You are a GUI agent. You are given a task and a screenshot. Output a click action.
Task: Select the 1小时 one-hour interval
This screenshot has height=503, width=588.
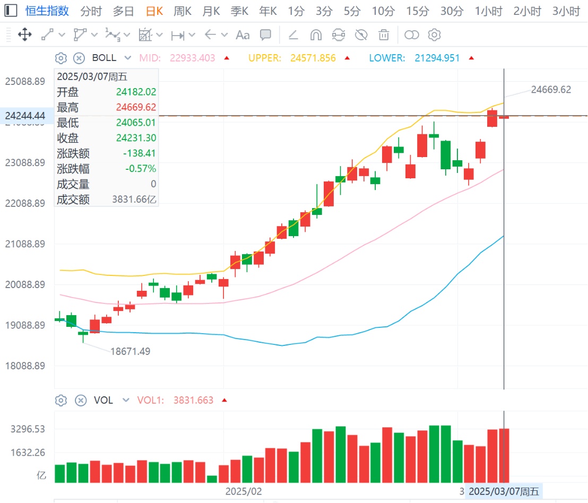pos(489,11)
